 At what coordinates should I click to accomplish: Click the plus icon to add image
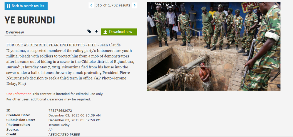(x=96, y=32)
